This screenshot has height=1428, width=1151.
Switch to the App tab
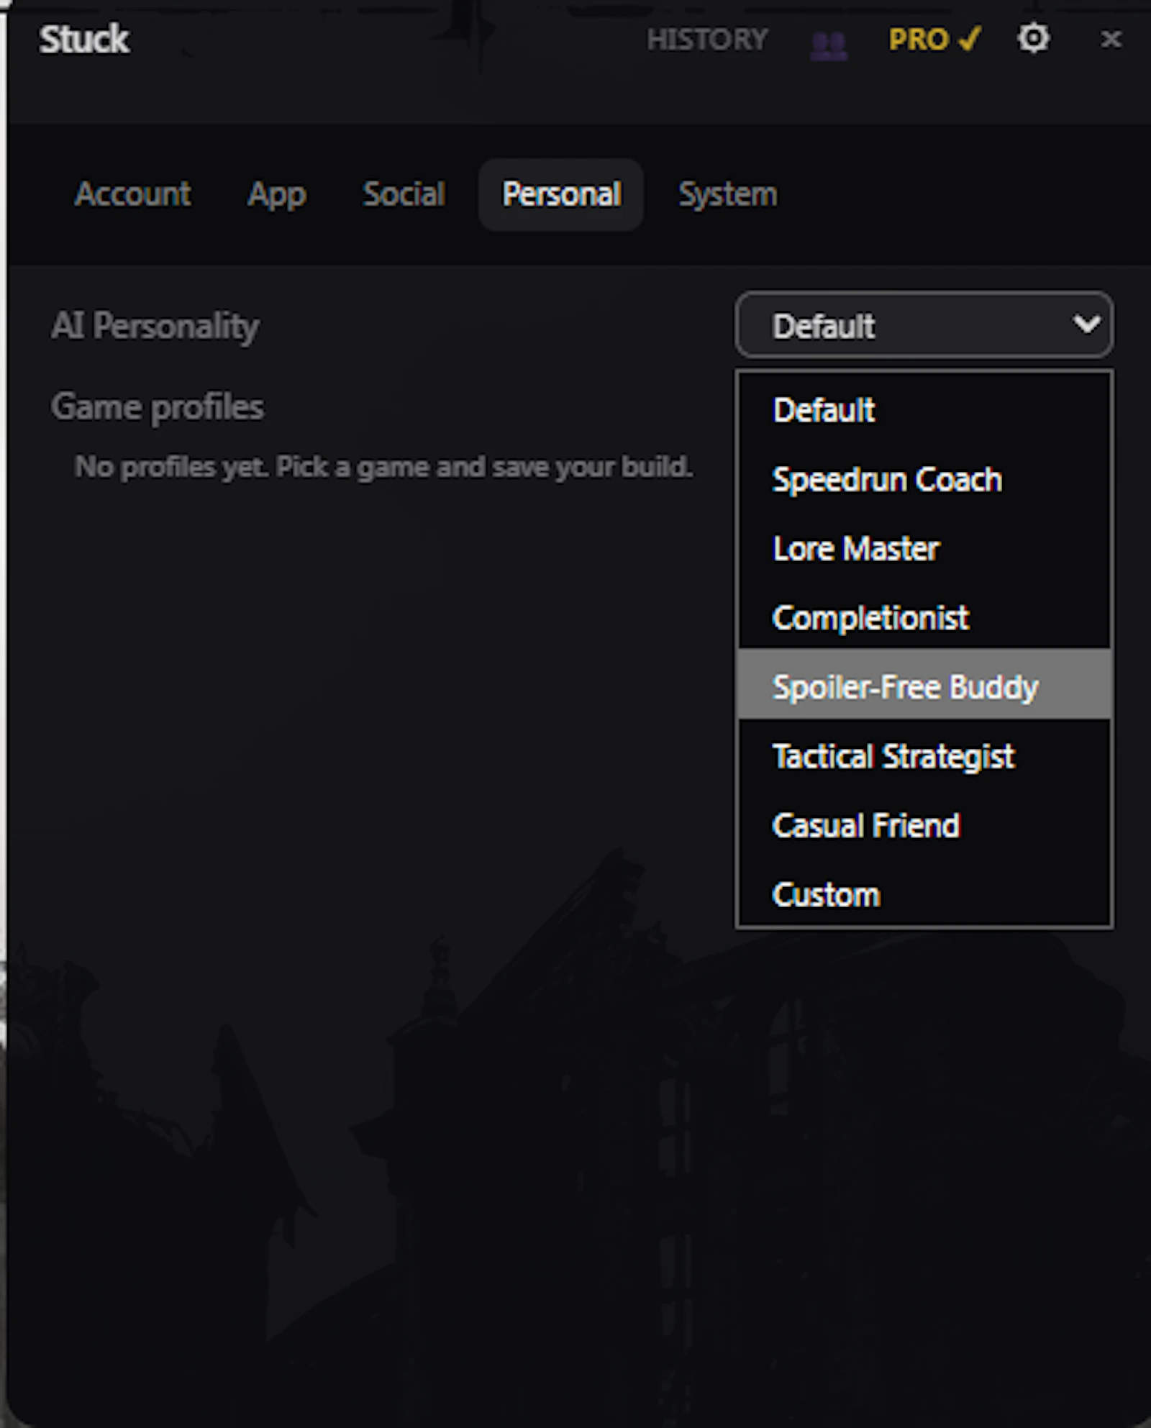[277, 194]
